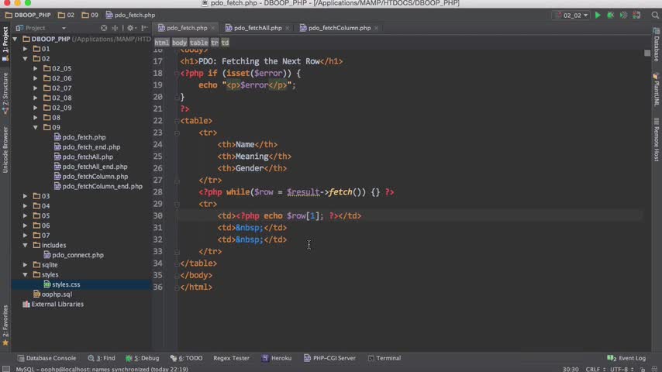Close the pdo_fetchAll.php tab
Image resolution: width=662 pixels, height=372 pixels.
287,29
